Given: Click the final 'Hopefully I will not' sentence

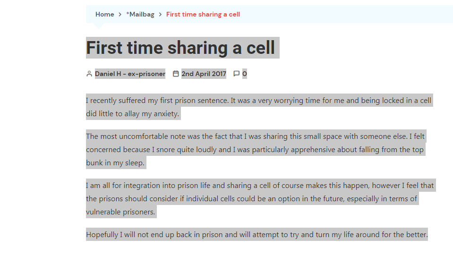Looking at the screenshot, I should click(x=257, y=234).
